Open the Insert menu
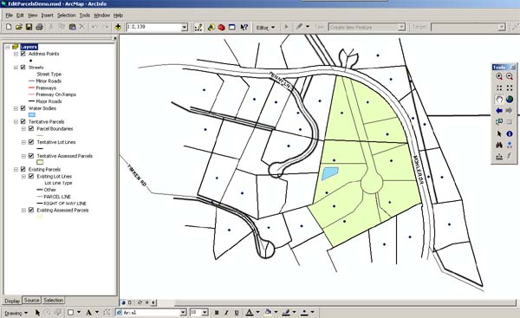Image resolution: width=520 pixels, height=318 pixels. [x=47, y=16]
